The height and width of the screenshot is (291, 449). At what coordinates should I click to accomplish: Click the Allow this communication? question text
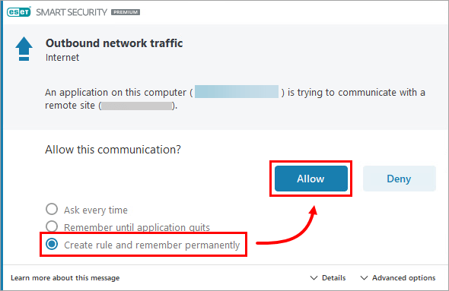tap(113, 150)
